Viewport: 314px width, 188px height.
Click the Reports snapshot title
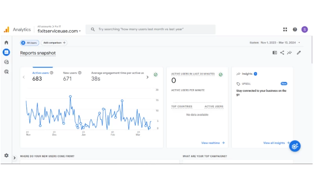38,53
